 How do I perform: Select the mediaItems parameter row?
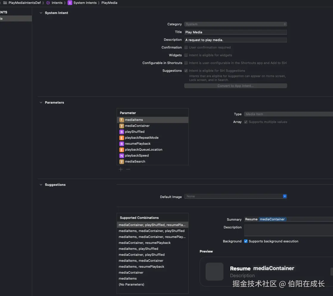coord(152,120)
